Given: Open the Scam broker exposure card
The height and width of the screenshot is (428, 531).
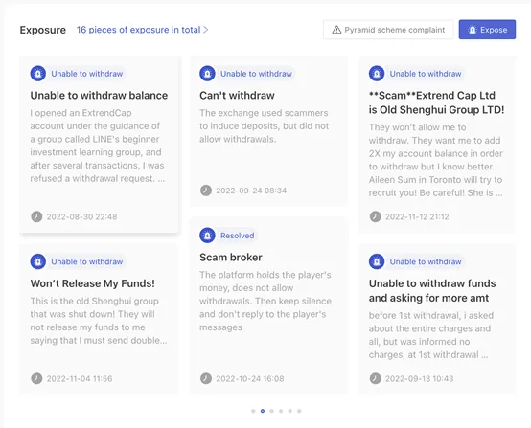Looking at the screenshot, I should point(268,306).
